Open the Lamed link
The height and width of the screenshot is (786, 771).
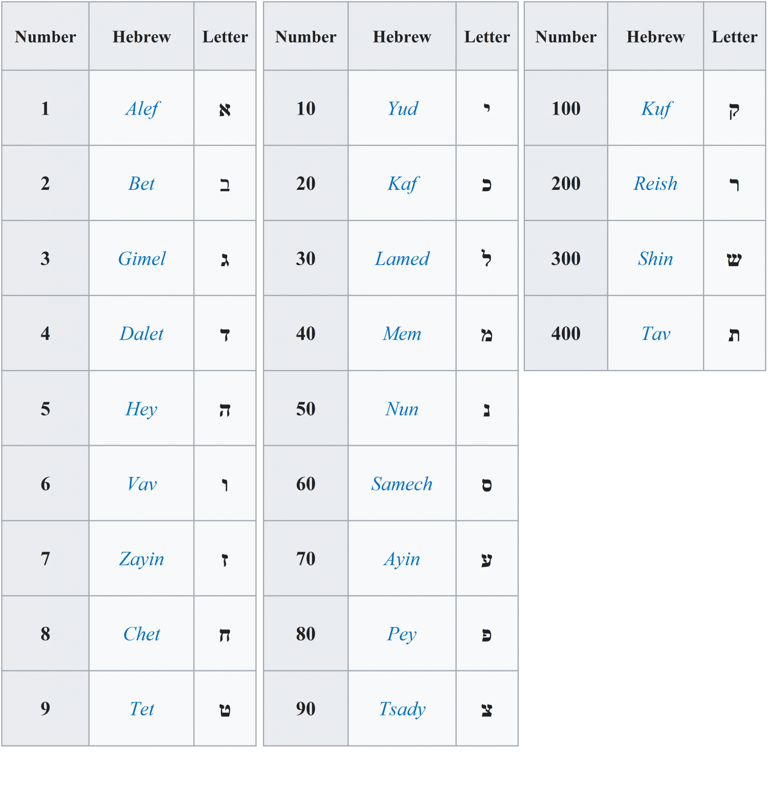click(402, 259)
